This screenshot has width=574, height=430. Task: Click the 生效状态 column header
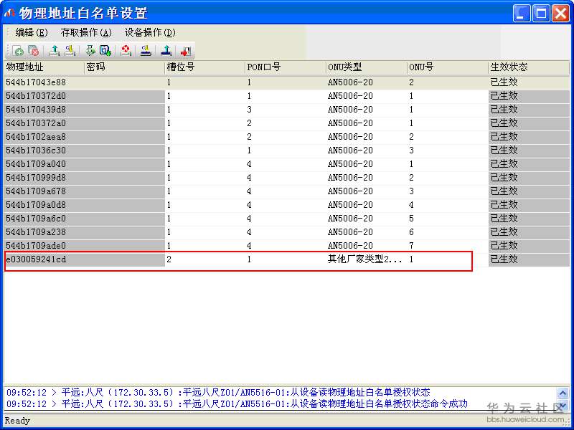[x=529, y=67]
